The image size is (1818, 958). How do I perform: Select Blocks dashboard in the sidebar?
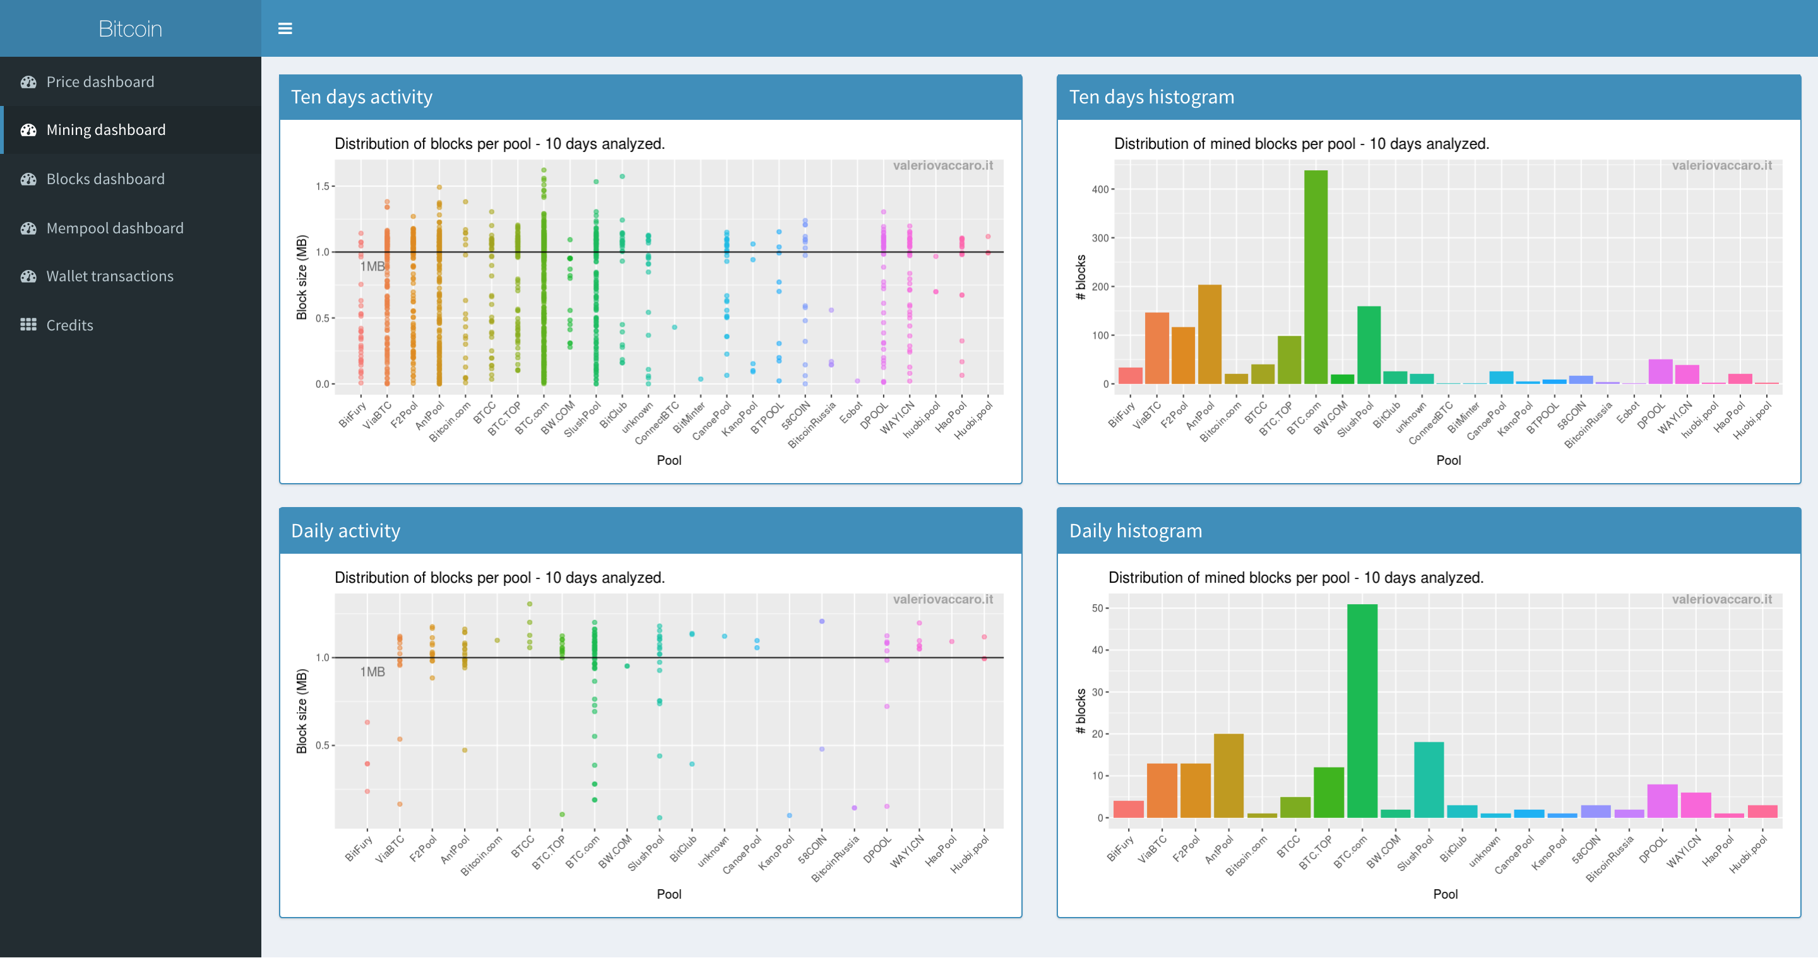(x=105, y=179)
